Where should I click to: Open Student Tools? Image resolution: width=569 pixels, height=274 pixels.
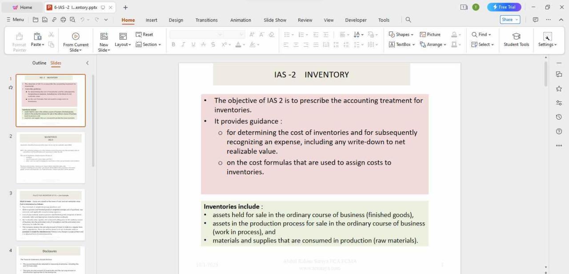516,40
